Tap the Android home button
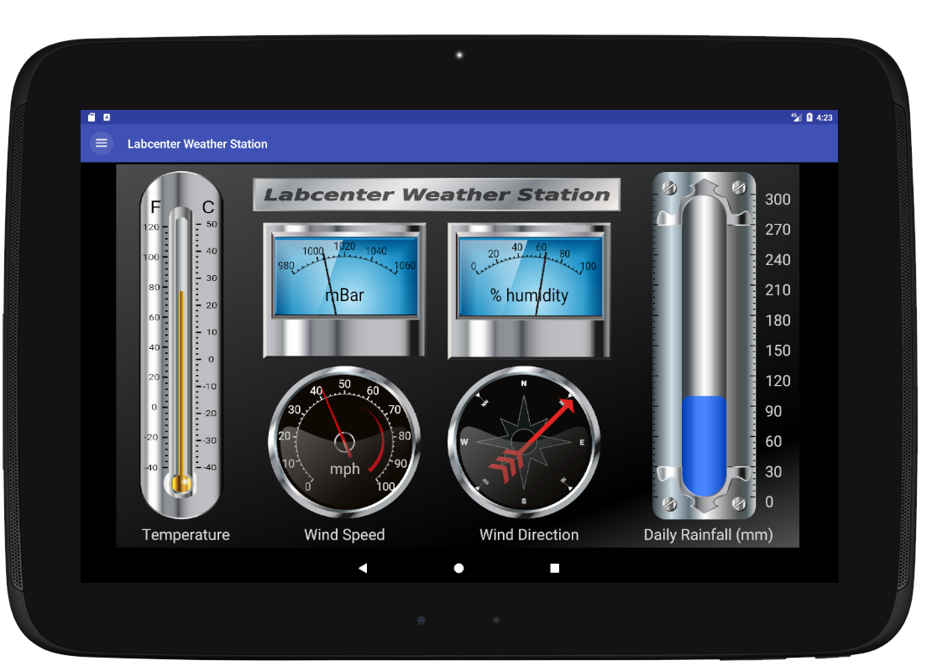The image size is (932, 671). tap(459, 569)
